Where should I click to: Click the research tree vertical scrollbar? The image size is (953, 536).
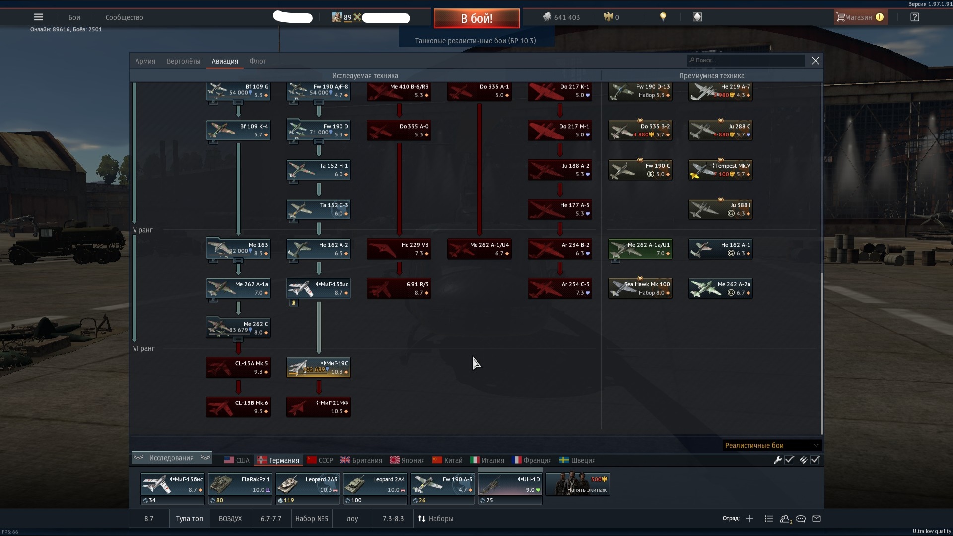coord(822,352)
